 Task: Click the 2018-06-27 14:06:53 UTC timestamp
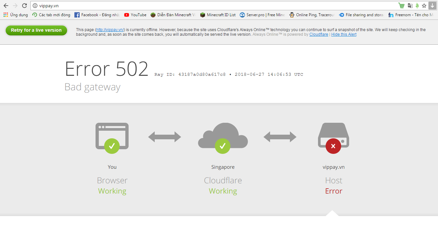pyautogui.click(x=269, y=74)
